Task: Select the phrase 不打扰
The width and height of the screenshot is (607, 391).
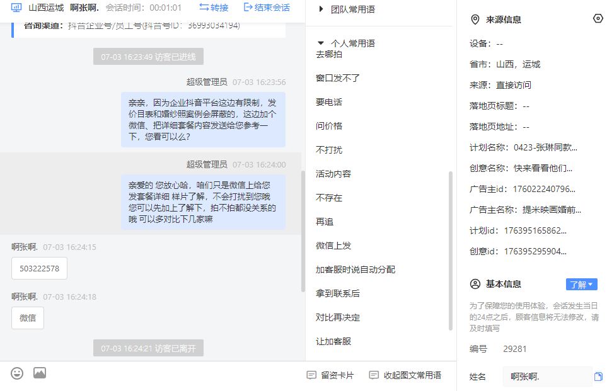Action: tap(329, 150)
